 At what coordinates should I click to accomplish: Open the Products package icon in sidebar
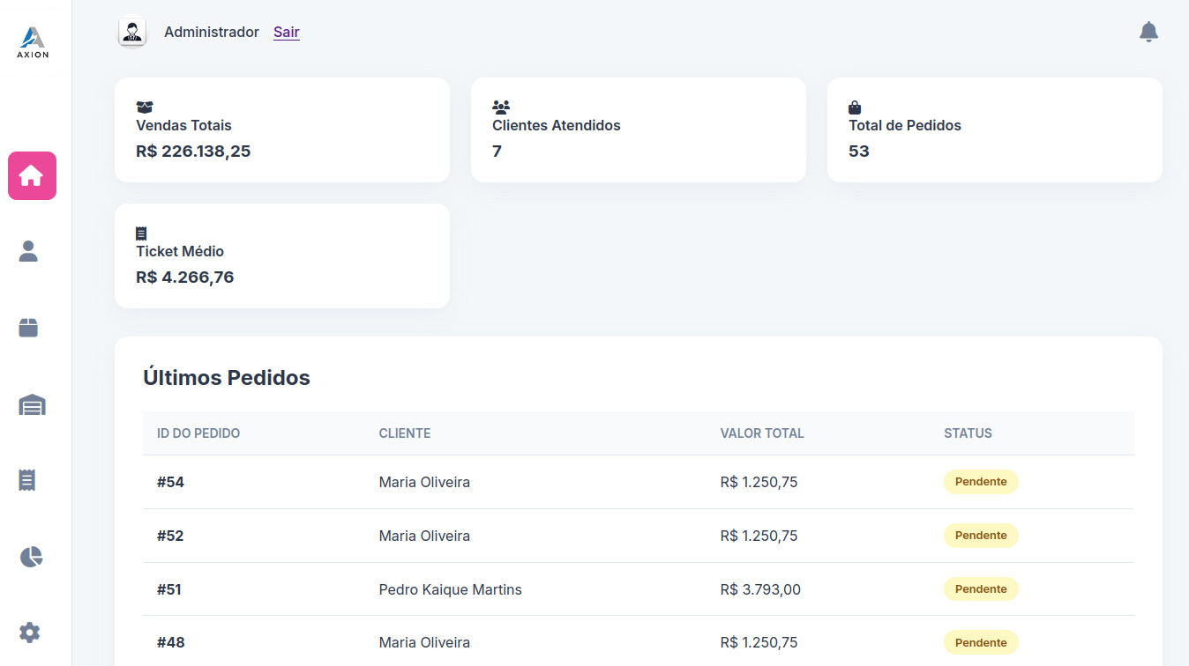point(29,327)
